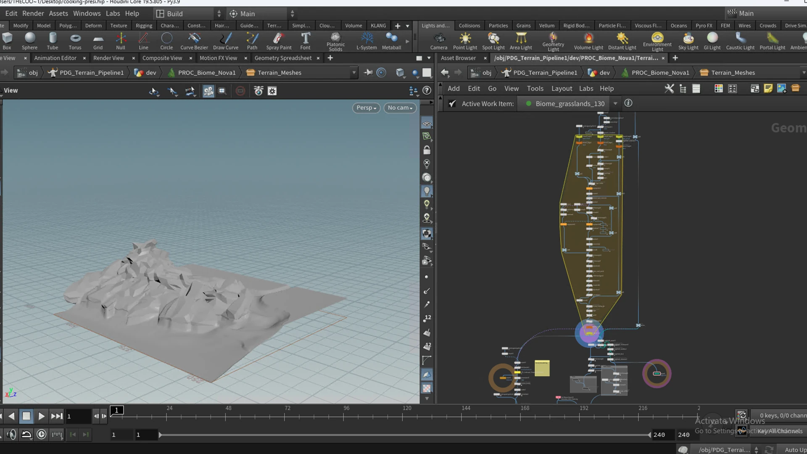Click PDG_Terrain_Pipeline1 in viewport path
Screen dimensions: 807x454
pyautogui.click(x=92, y=72)
